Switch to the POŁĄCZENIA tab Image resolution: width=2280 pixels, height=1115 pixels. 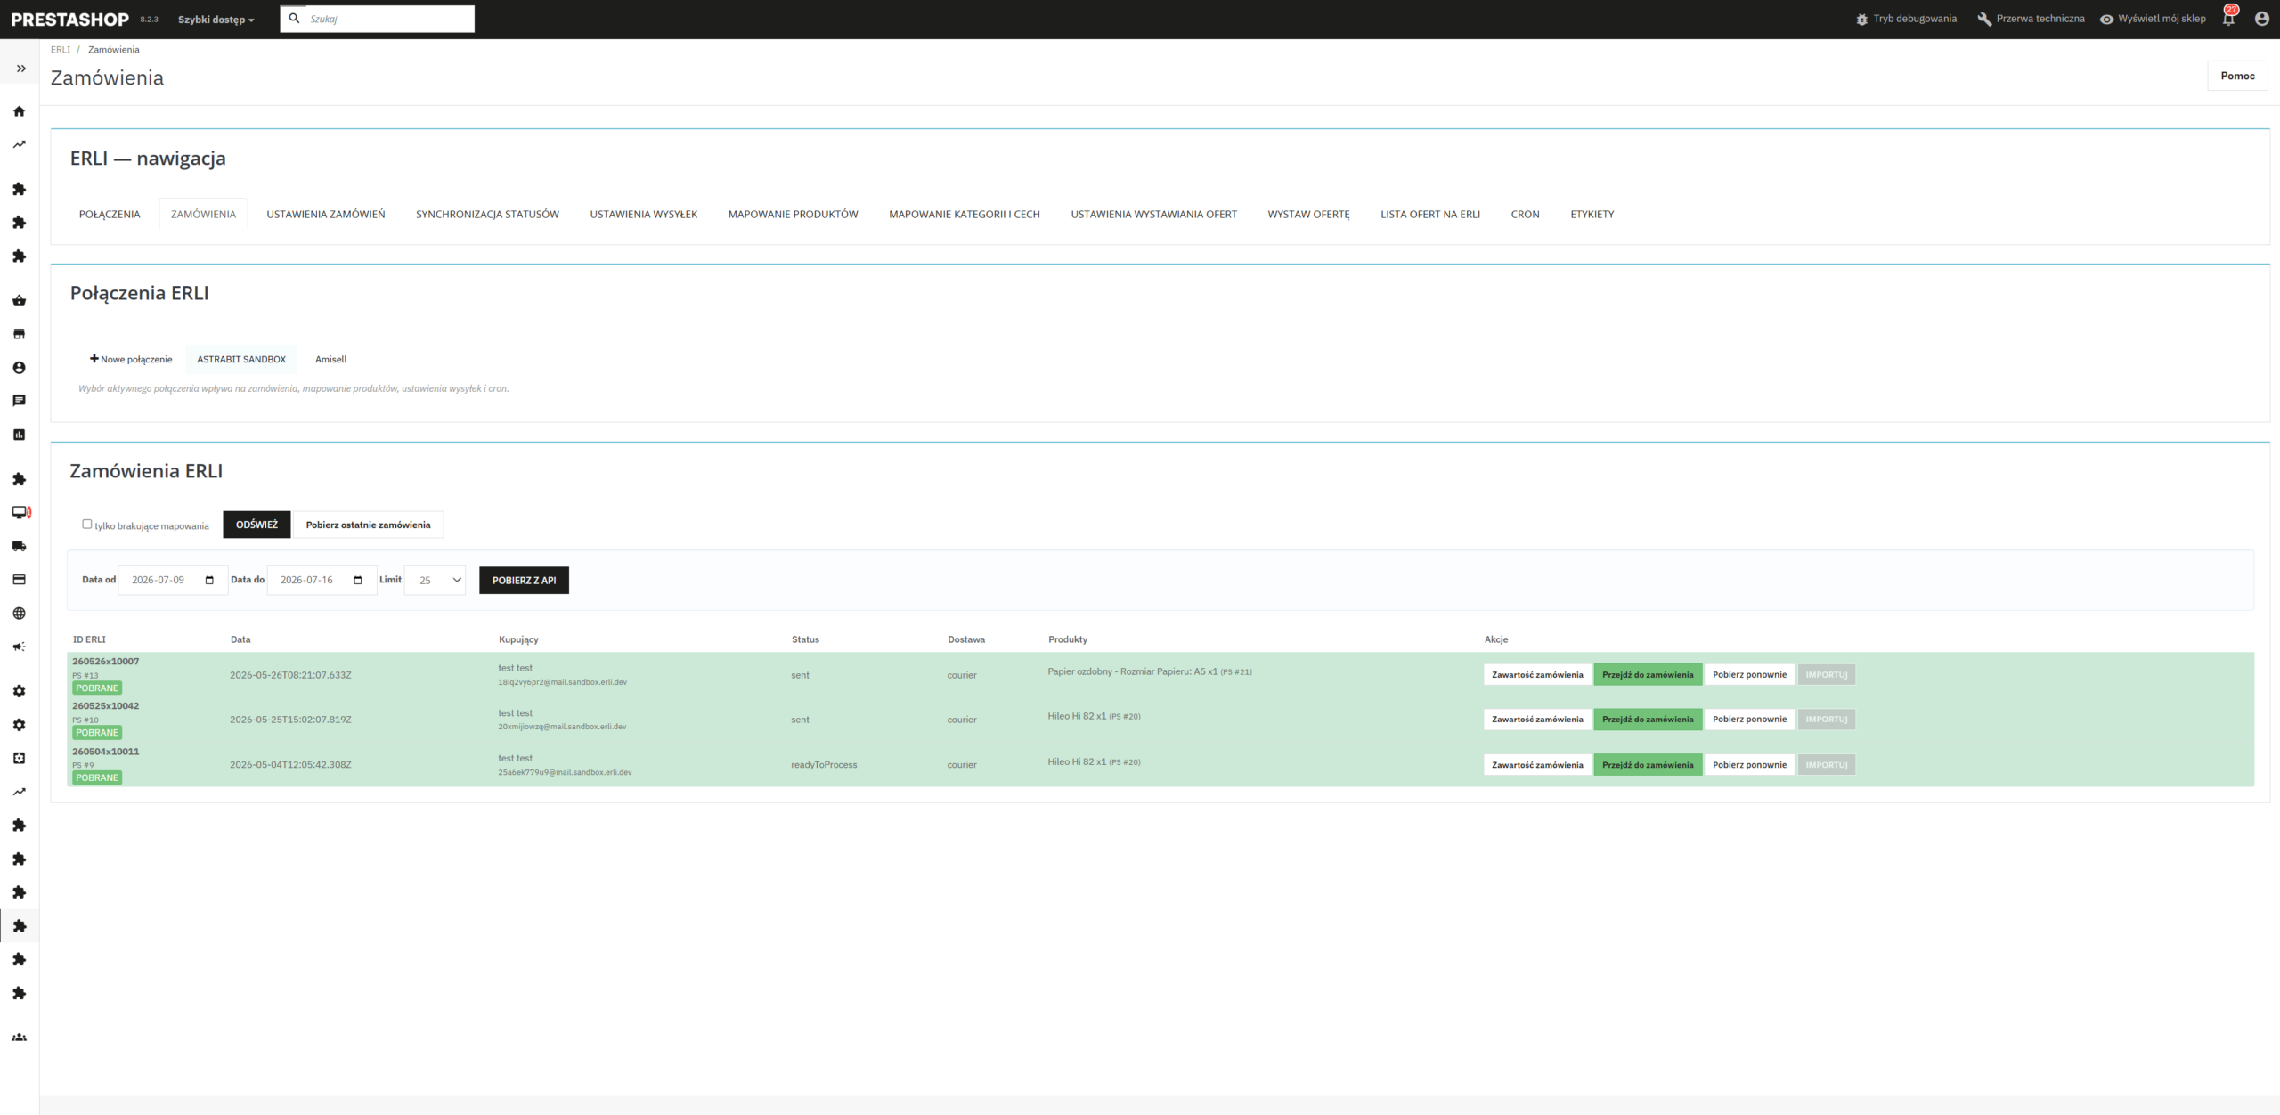pyautogui.click(x=110, y=215)
